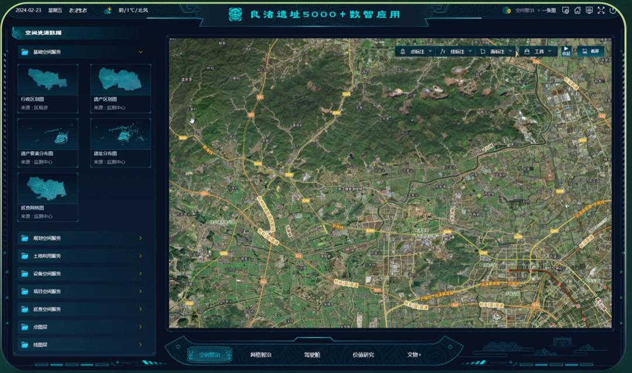Screen dimensions: 632x373
Task: Click the 空间管治 breadcrumb link
Action: (x=524, y=11)
